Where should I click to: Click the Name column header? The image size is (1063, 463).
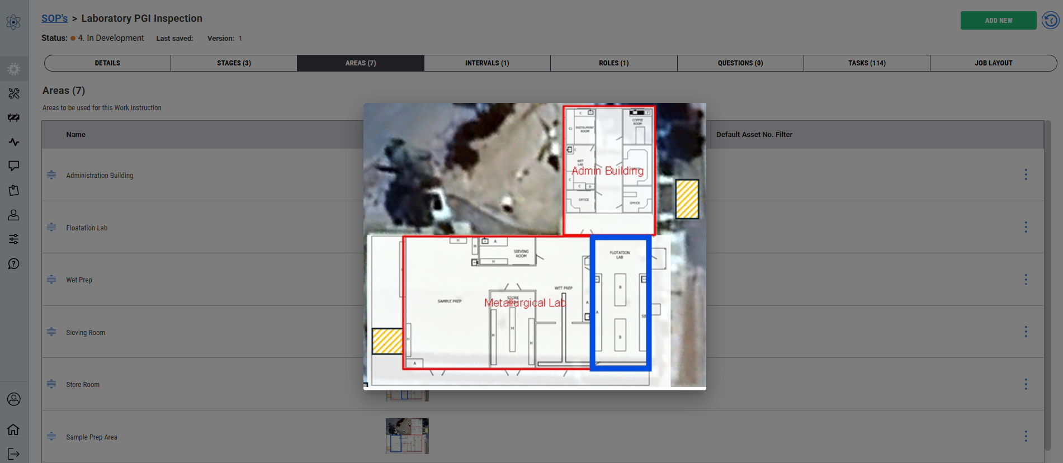76,135
